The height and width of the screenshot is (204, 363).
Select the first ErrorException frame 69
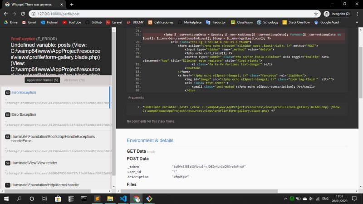tap(55, 97)
